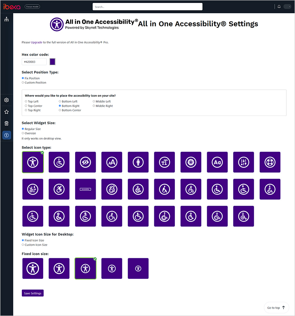Select Custom Icon Size for desktop
Image resolution: width=295 pixels, height=316 pixels.
(23, 244)
